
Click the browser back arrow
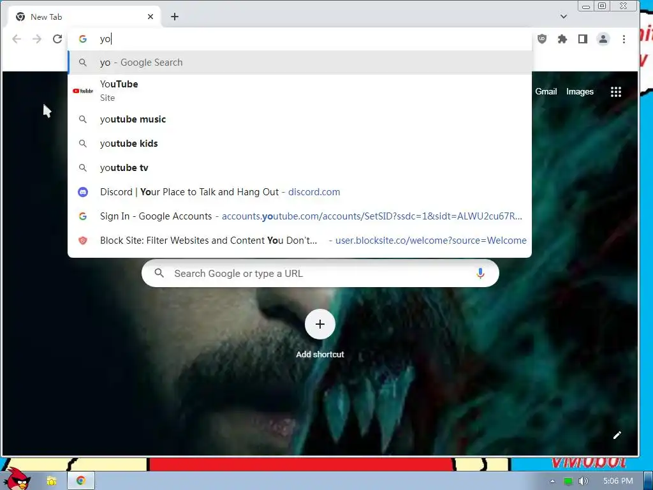point(17,39)
